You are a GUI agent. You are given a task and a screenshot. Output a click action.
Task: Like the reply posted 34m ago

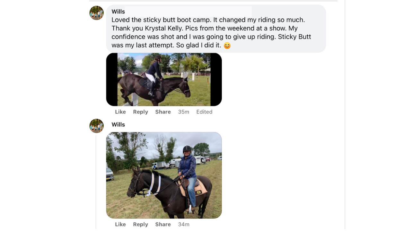pyautogui.click(x=120, y=224)
